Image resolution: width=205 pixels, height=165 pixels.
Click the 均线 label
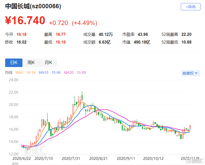tap(9, 72)
